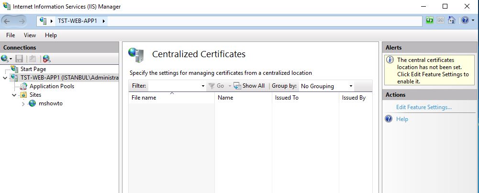Image resolution: width=479 pixels, height=193 pixels.
Task: Open the Help menu
Action: point(51,35)
